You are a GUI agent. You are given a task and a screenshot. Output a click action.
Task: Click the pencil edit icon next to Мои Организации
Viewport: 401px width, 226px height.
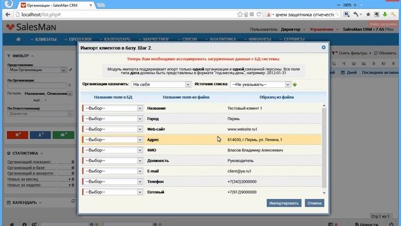click(x=71, y=70)
